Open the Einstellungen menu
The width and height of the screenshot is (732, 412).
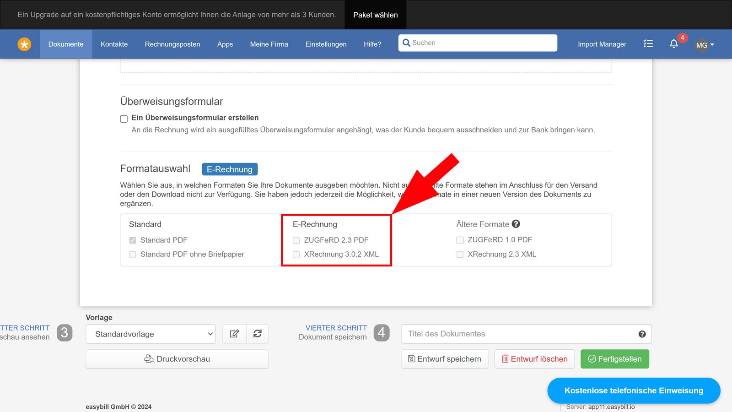[326, 44]
